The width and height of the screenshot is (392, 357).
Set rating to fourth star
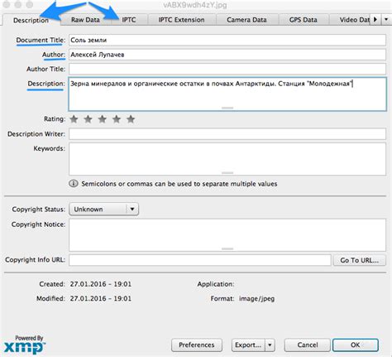117,119
